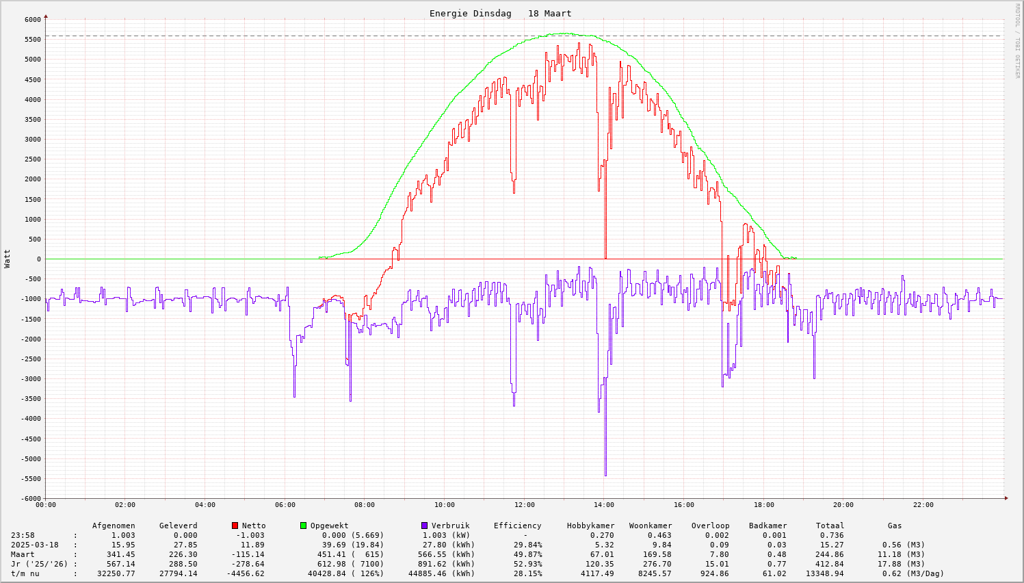Click the arrow atop the Watt axis
Viewport: 1024px width, 583px height.
click(46, 16)
